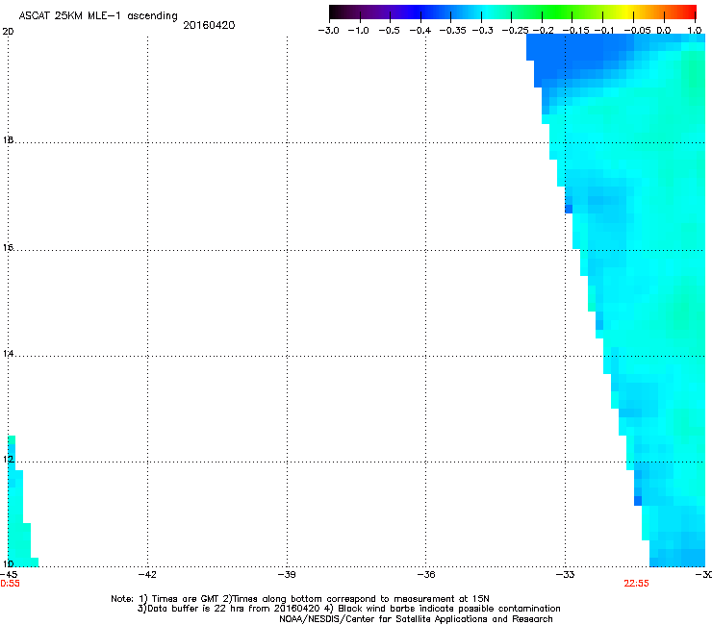Click the -3.0 color scale label
This screenshot has width=712, height=625.
tap(329, 31)
